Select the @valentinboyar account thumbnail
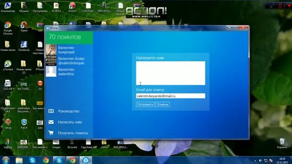 click(x=51, y=61)
